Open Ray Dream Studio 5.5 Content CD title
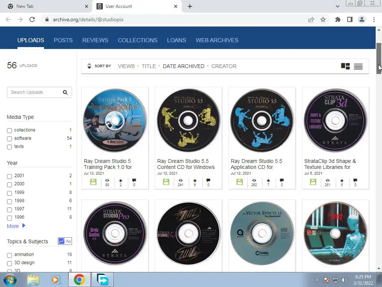Image resolution: width=382 pixels, height=287 pixels. pyautogui.click(x=186, y=164)
